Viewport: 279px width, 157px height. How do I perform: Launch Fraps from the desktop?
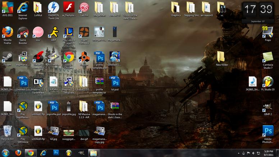click(268, 34)
